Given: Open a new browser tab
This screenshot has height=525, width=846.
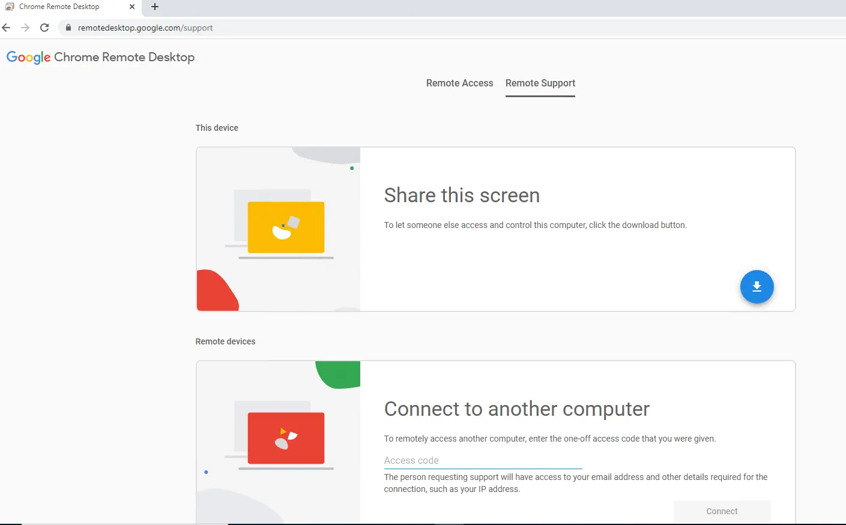Looking at the screenshot, I should tap(155, 7).
